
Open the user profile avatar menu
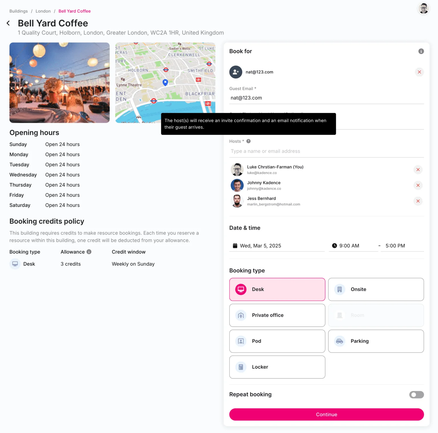point(423,9)
